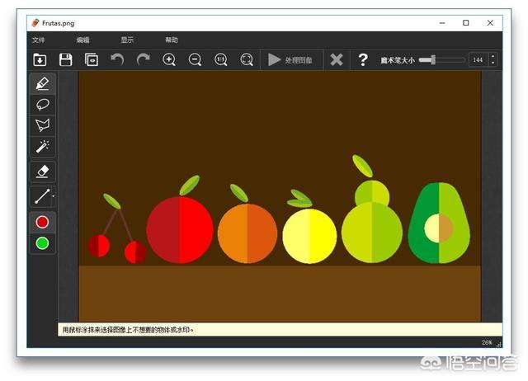Click the marker size field showing 144
This screenshot has width=528, height=381.
[478, 60]
